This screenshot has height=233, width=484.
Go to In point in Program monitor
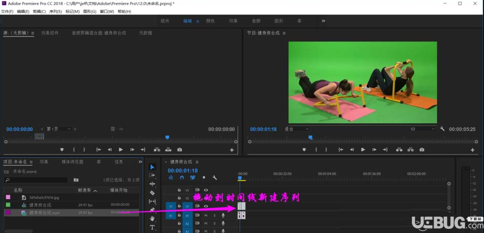[x=341, y=150]
